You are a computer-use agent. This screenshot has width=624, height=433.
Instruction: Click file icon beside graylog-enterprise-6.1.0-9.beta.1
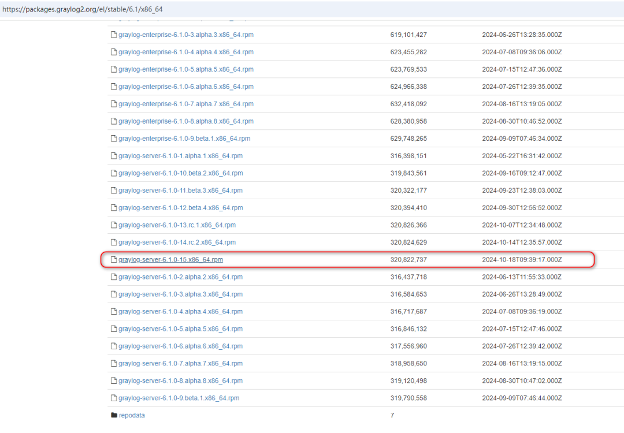pos(114,139)
